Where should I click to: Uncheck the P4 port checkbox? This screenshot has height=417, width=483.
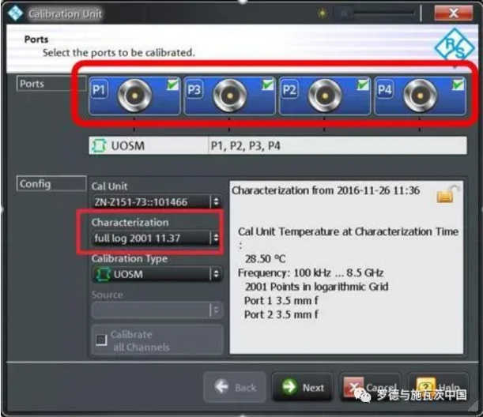458,85
